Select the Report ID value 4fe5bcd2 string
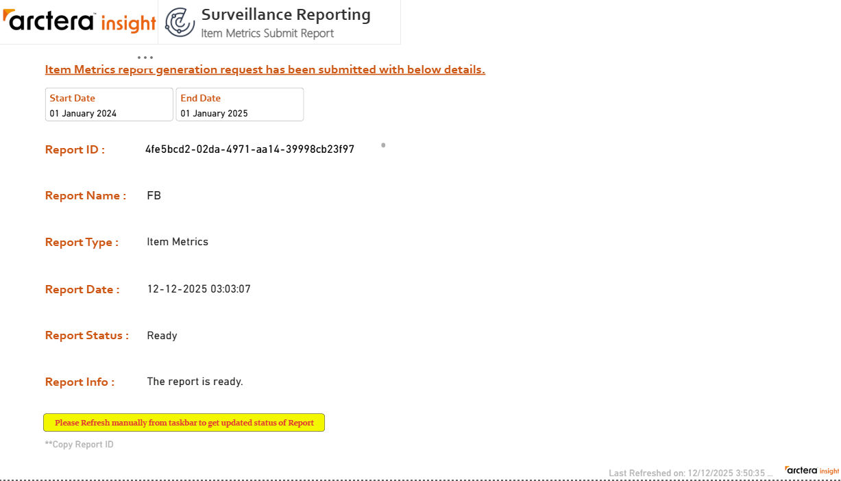841x481 pixels. pyautogui.click(x=249, y=149)
